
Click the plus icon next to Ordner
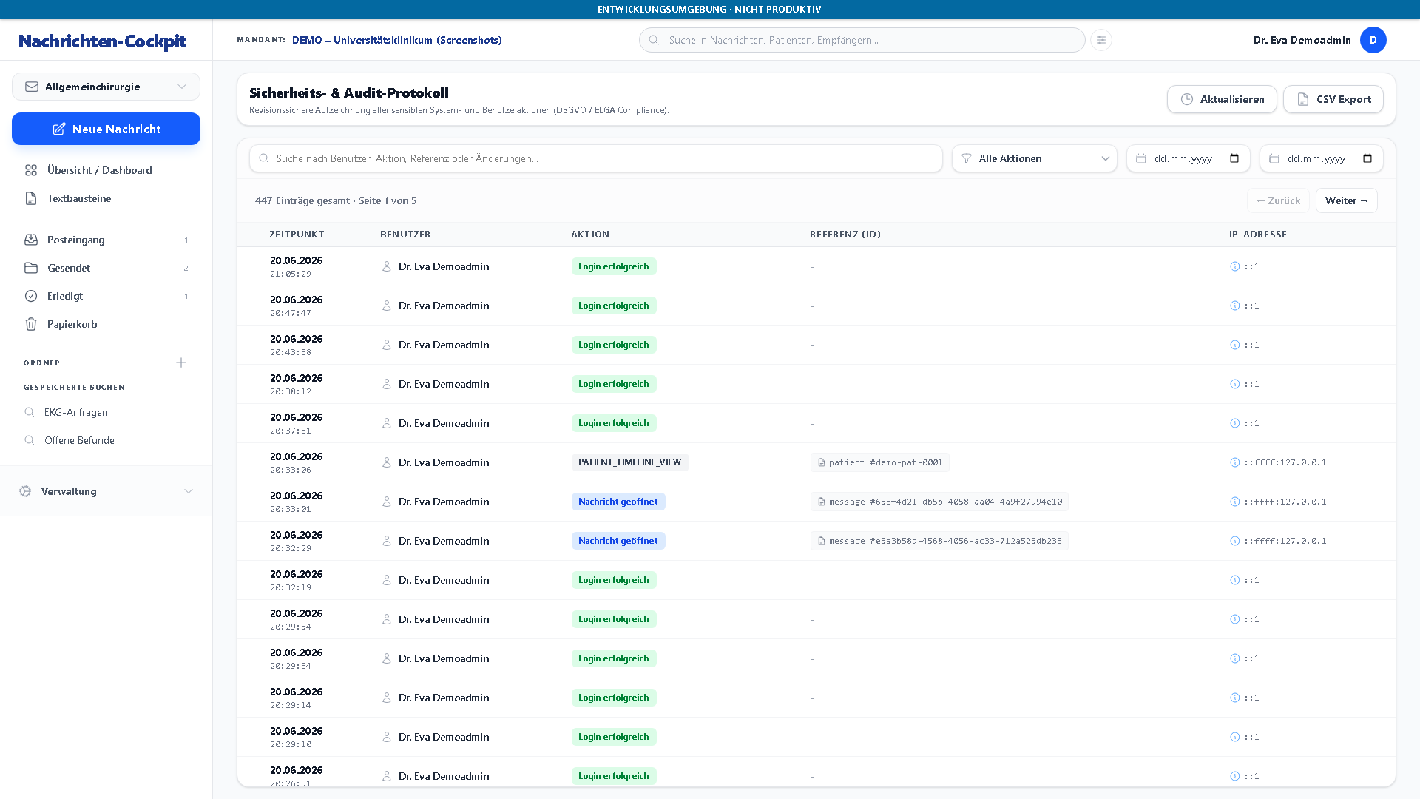tap(181, 363)
